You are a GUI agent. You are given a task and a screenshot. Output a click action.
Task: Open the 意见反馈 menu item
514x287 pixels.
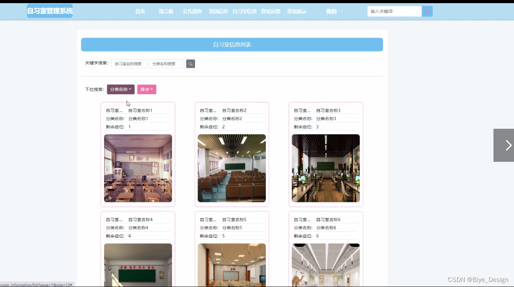point(271,11)
